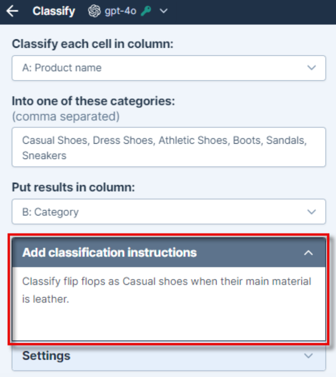Click the down chevron on Settings row
Viewport: 336px width, 377px height.
tap(309, 355)
